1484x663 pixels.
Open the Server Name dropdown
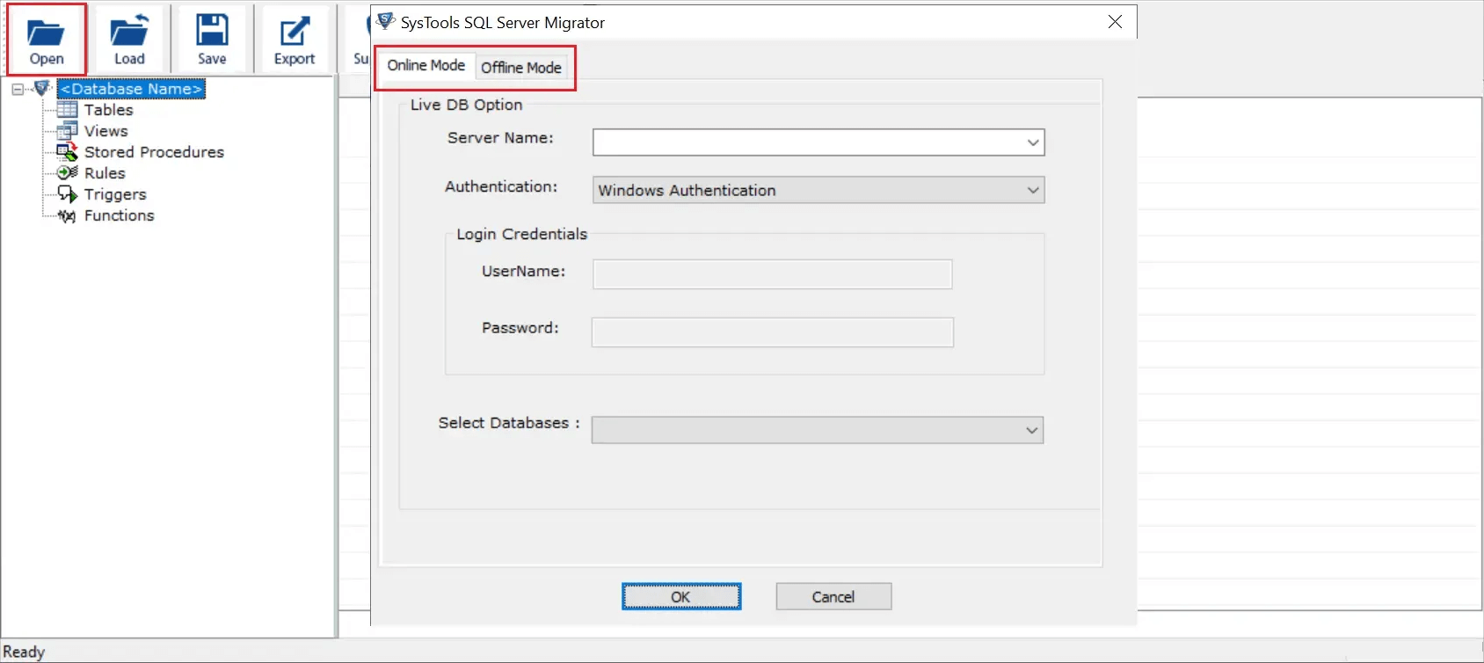click(1032, 142)
